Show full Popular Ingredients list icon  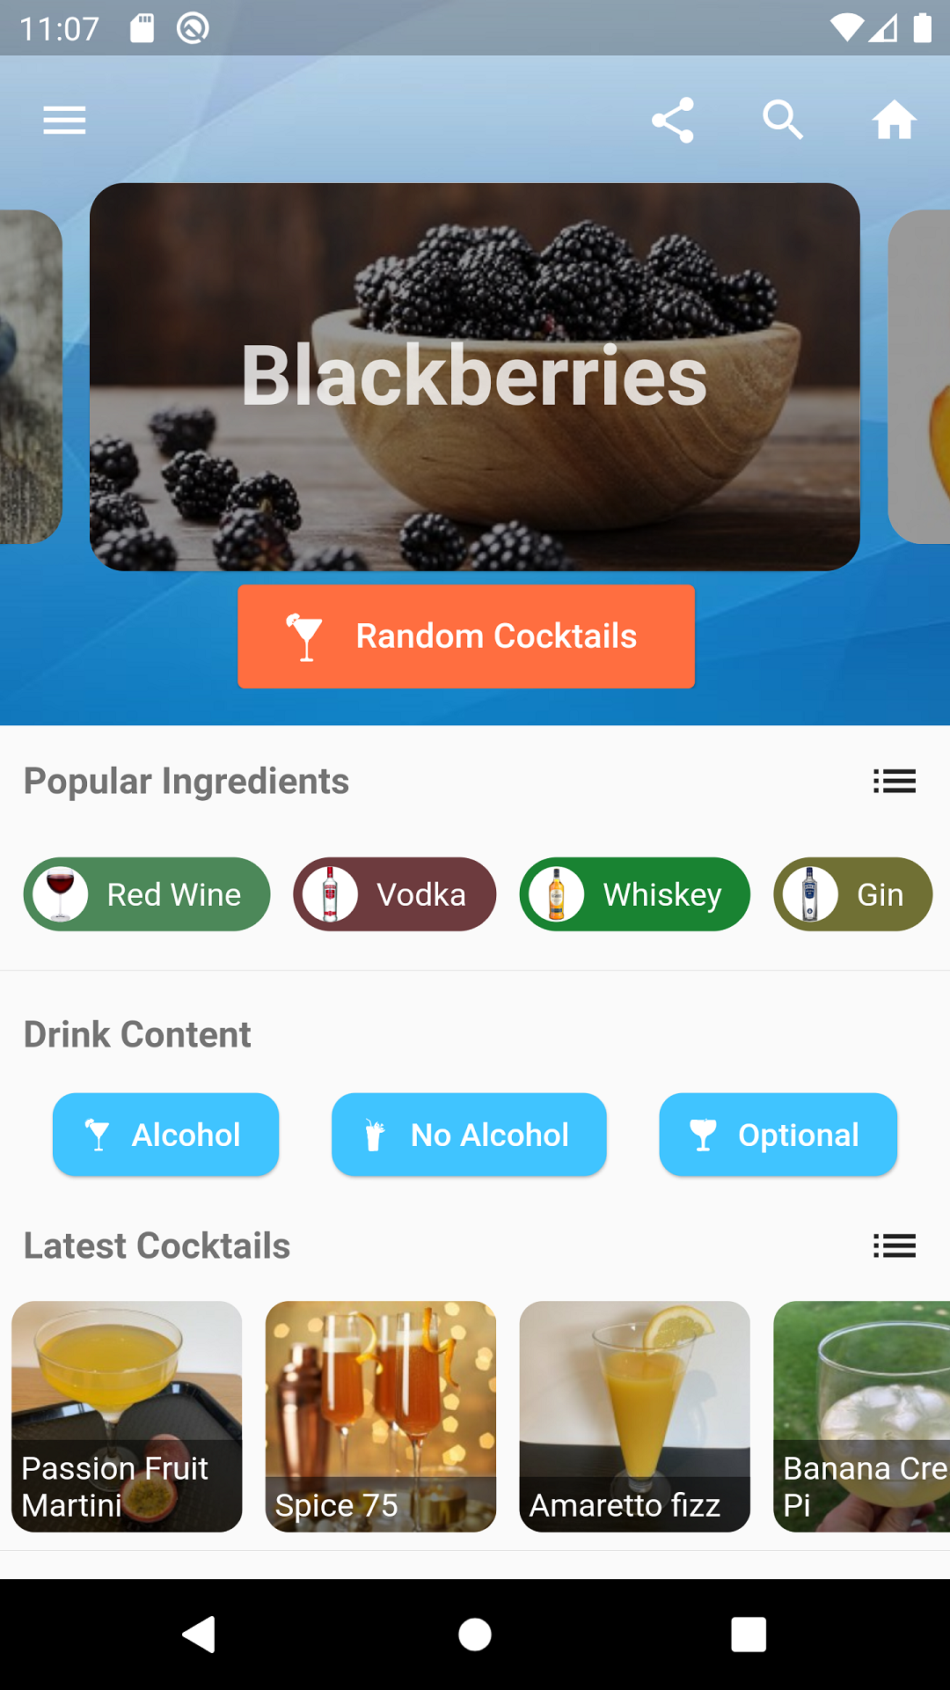tap(895, 781)
